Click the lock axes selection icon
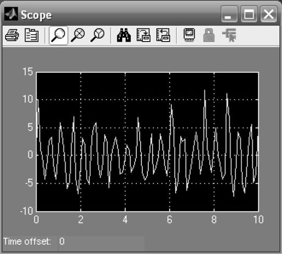 pyautogui.click(x=209, y=35)
